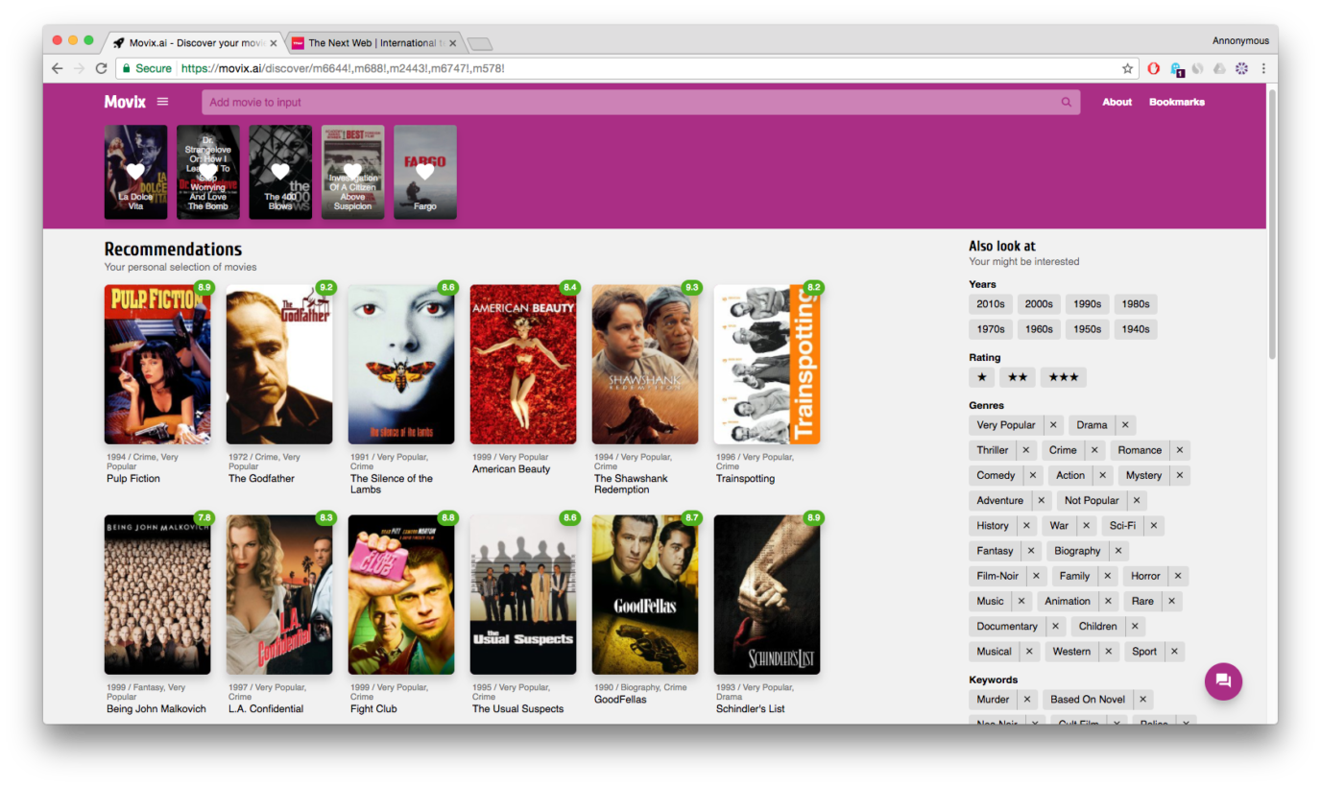1321x787 pixels.
Task: Toggle the heart on The 400 Blows poster
Action: coord(280,173)
